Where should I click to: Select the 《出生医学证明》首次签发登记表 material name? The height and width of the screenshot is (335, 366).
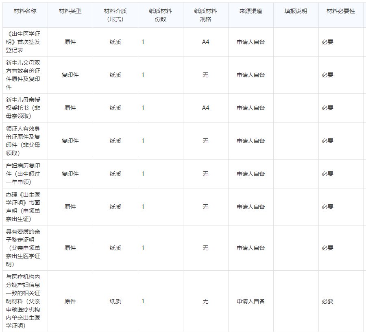pyautogui.click(x=24, y=42)
